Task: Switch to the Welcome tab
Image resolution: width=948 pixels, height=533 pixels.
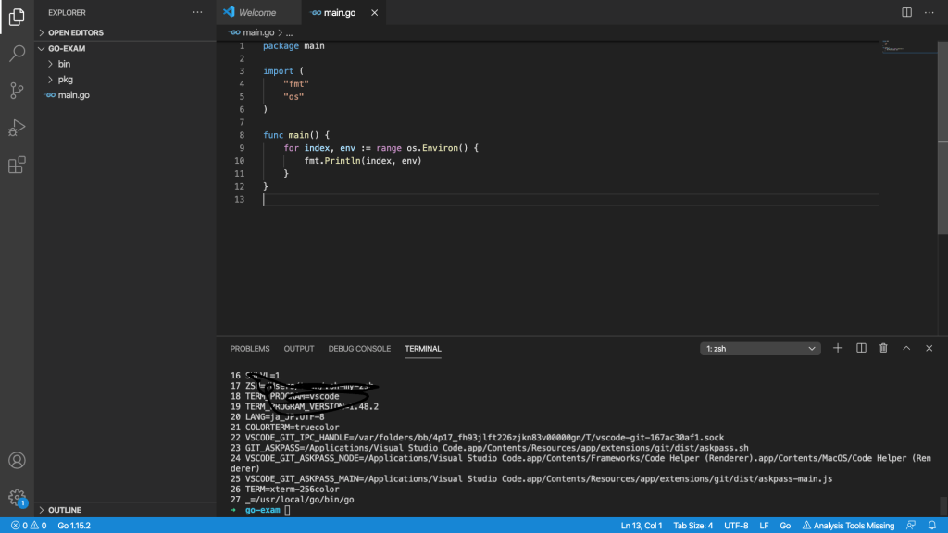Action: [256, 13]
